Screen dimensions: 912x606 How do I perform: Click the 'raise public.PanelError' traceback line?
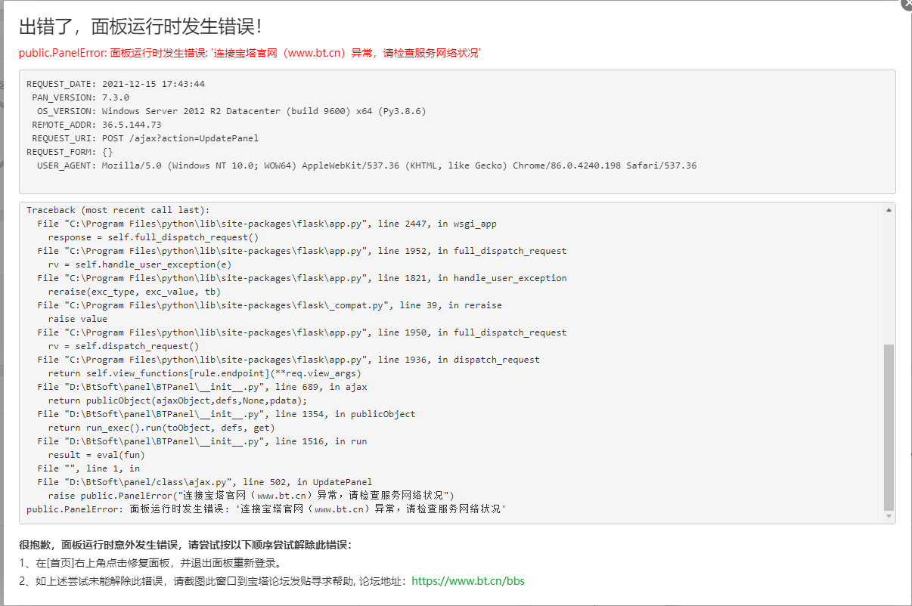coord(250,496)
